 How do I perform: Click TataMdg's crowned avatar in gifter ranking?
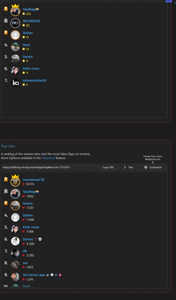(x=15, y=11)
